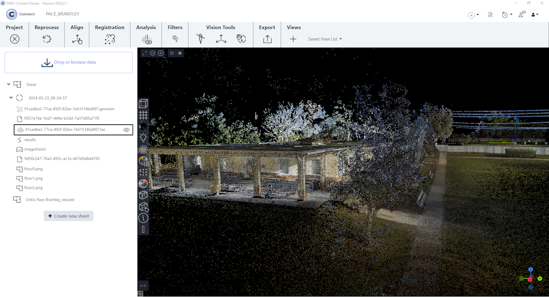Add a new view with plus icon
Screen dimensions: 549x297
(x=293, y=39)
